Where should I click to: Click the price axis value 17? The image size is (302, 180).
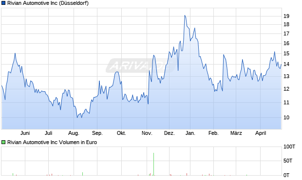pos(286,33)
